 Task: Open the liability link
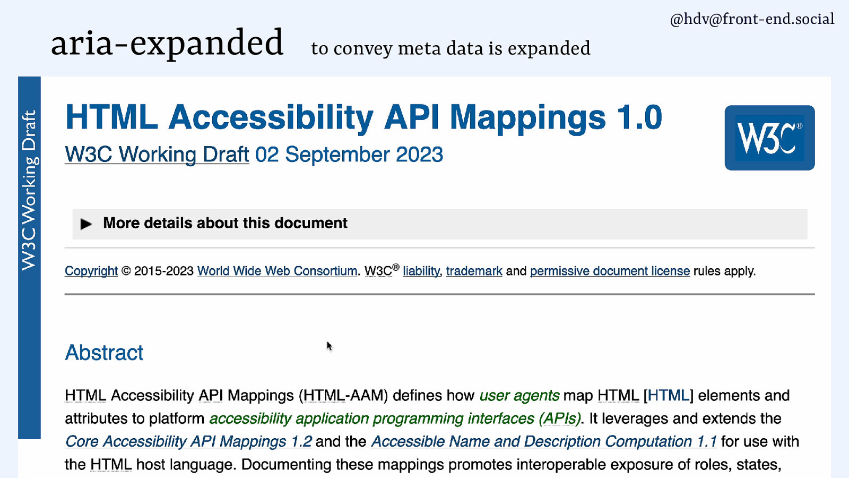click(x=421, y=271)
